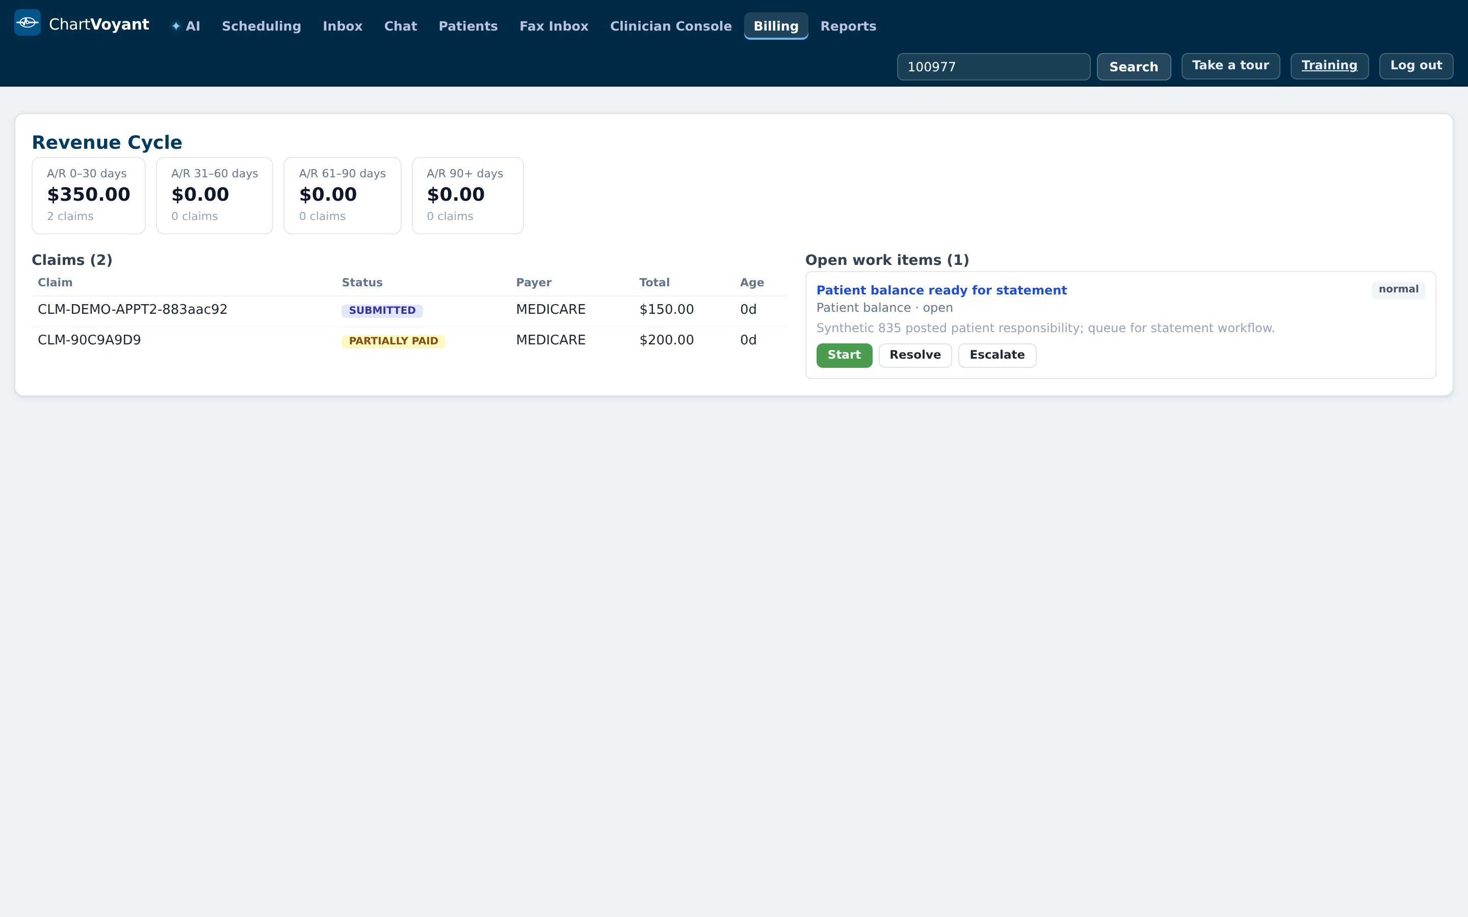Click the ChartVoyant logo icon
This screenshot has height=917, width=1468.
(x=28, y=23)
